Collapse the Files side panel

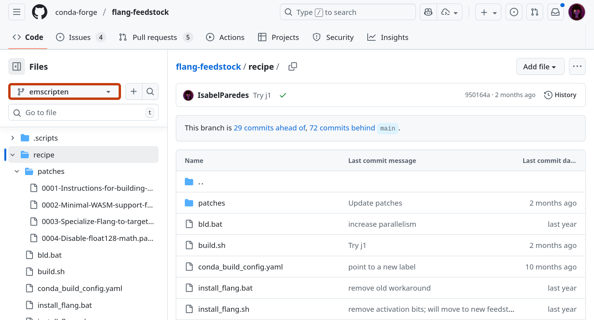coord(16,67)
